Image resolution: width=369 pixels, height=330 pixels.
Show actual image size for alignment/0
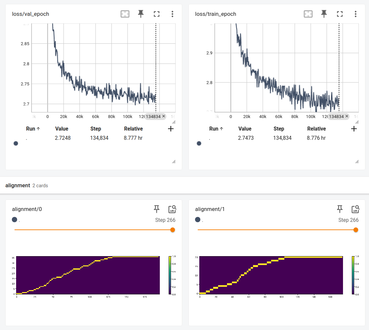coord(172,209)
